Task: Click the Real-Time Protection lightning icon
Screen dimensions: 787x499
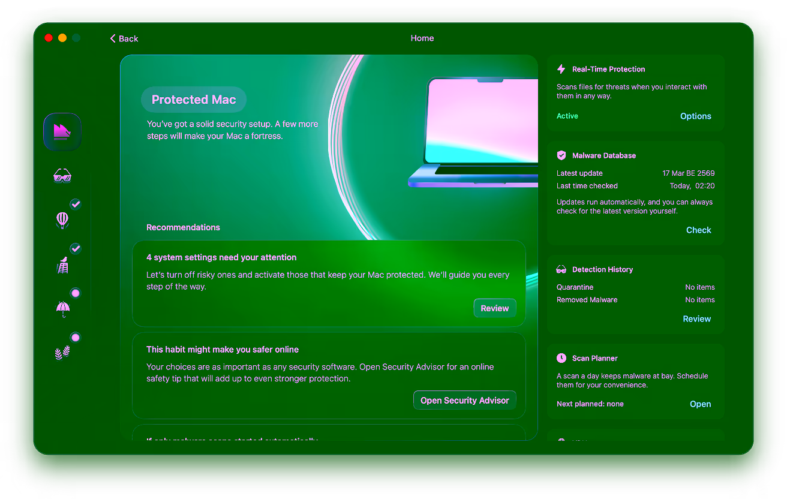Action: point(561,69)
